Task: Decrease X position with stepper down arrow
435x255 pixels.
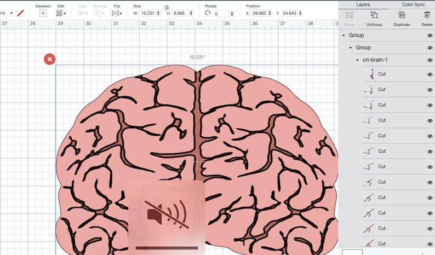Action: coord(270,15)
